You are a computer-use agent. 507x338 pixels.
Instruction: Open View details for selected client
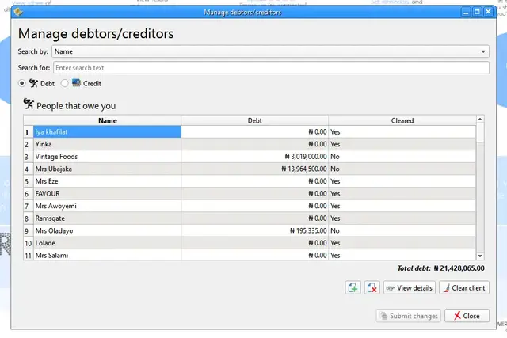(x=410, y=287)
